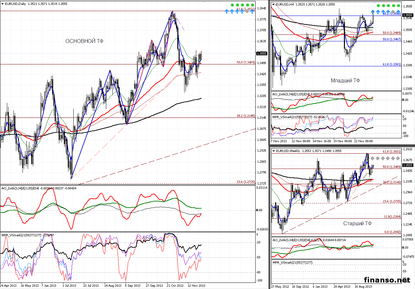
Task: Click the first green dot on Daily chart
Action: pyautogui.click(x=232, y=5)
